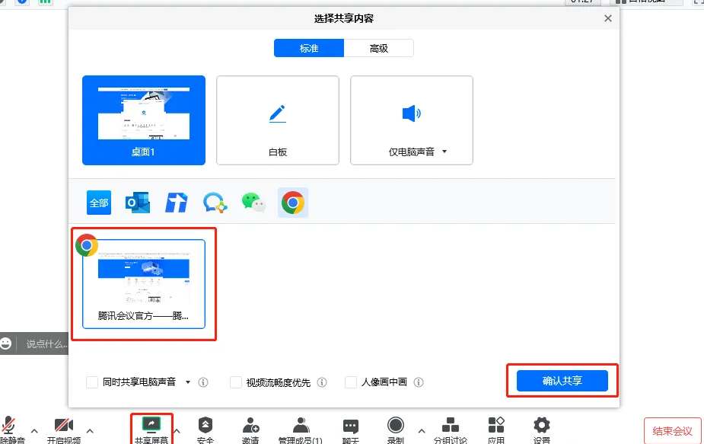Filter windows by Outlook app icon
704x444 pixels.
click(138, 203)
